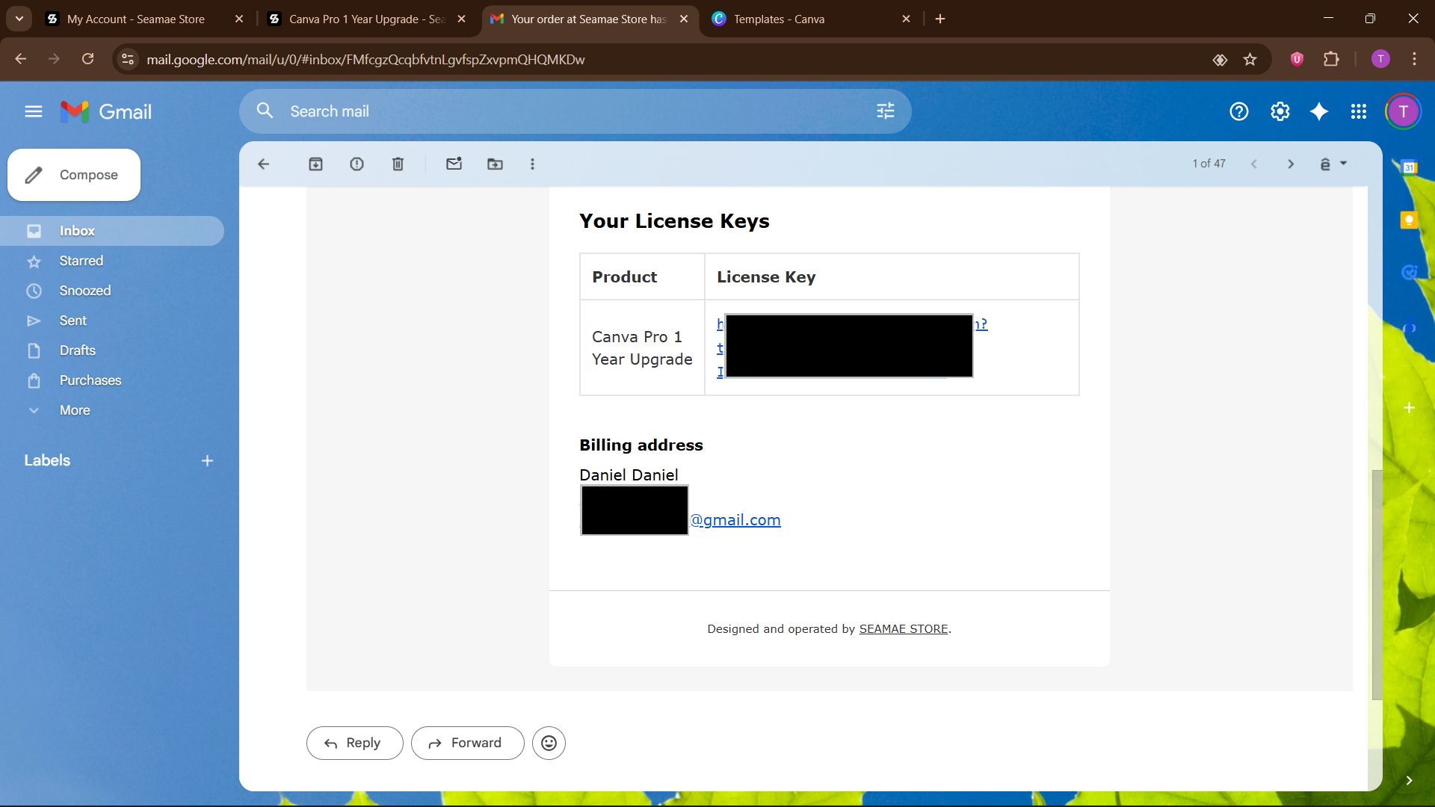Toggle the main menu hamburger
Viewport: 1435px width, 807px height.
33,111
